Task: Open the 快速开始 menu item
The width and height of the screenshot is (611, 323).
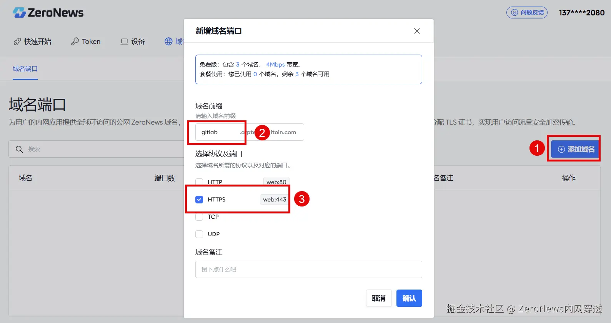Action: coord(32,42)
